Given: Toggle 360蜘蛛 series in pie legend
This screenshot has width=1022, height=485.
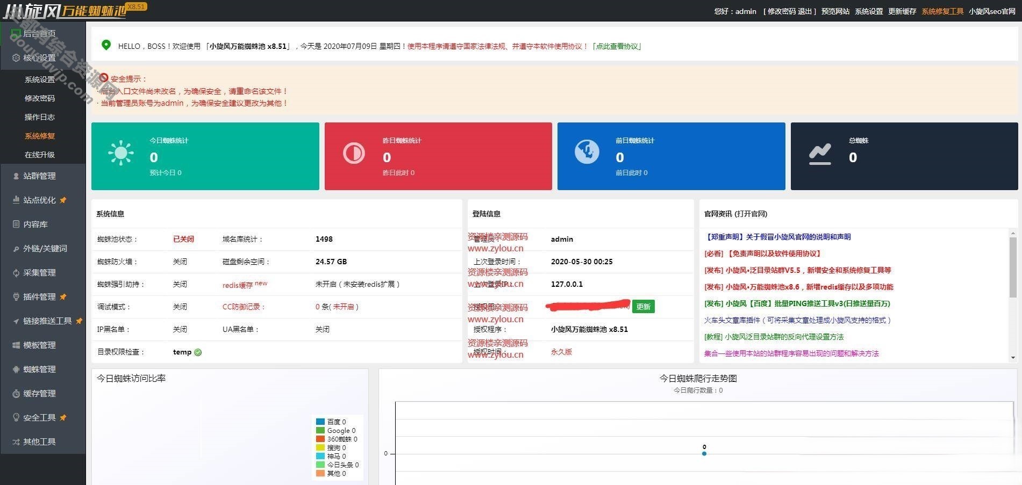Looking at the screenshot, I should (x=337, y=439).
